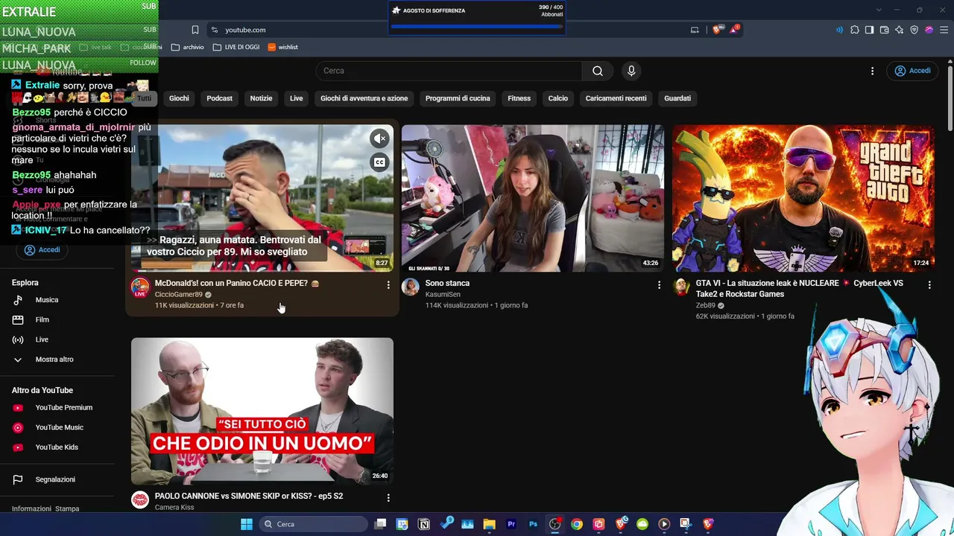Show the browser sidebar panel
The height and width of the screenshot is (536, 954).
pos(869,30)
